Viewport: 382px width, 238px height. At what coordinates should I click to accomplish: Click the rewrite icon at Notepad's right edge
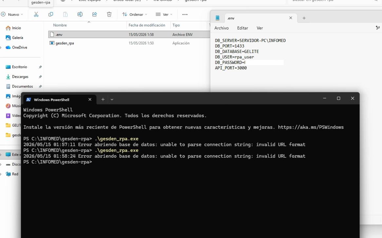pos(378,28)
